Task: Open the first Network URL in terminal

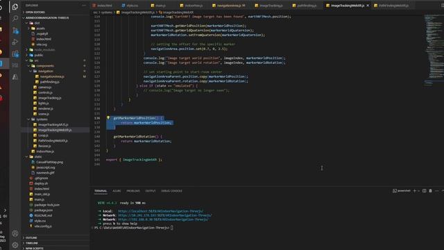Action: click(165, 215)
